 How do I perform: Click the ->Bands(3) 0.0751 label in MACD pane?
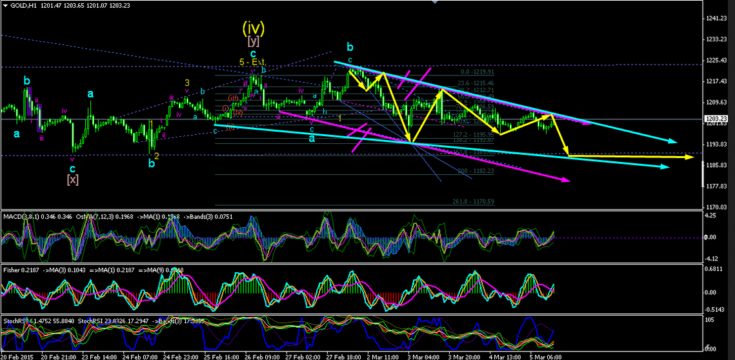click(208, 216)
